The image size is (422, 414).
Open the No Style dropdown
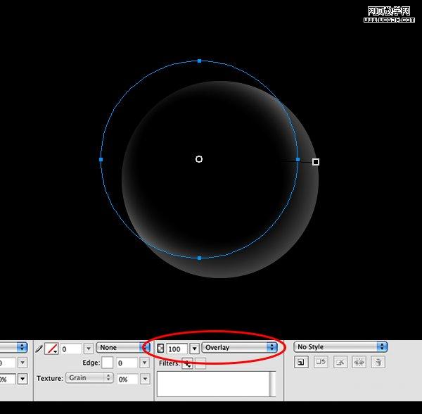[341, 347]
